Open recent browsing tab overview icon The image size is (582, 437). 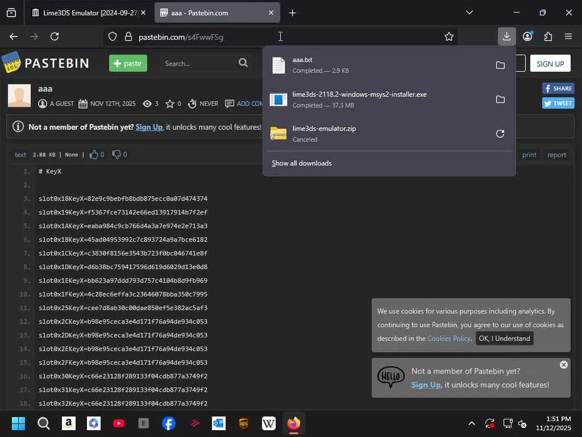[11, 13]
